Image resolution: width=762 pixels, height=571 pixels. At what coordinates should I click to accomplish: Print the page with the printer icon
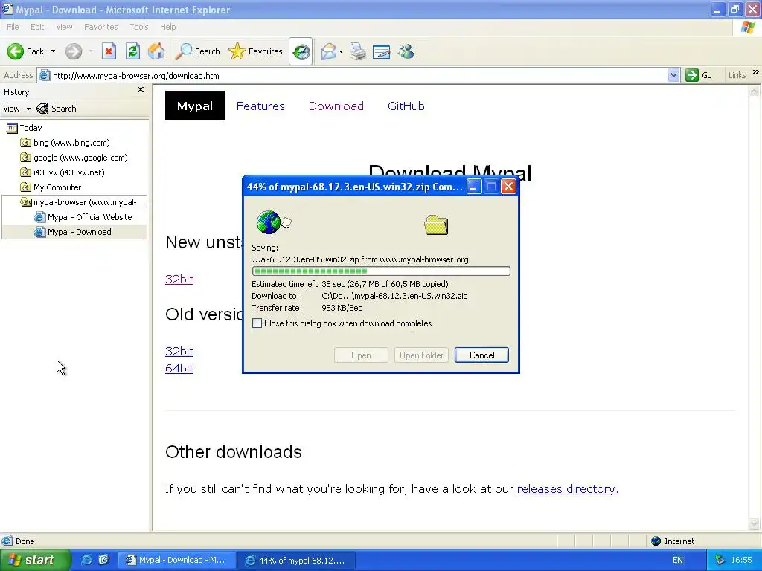(358, 51)
